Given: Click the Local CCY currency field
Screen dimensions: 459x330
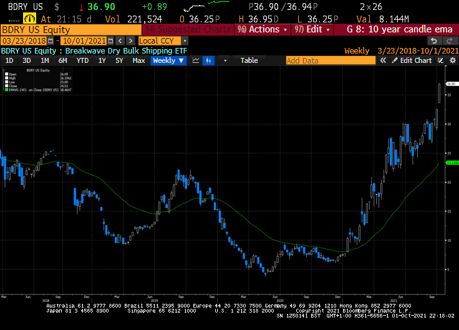Looking at the screenshot, I should click(160, 40).
